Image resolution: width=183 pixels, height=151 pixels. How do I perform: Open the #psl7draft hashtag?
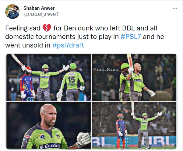[68, 45]
